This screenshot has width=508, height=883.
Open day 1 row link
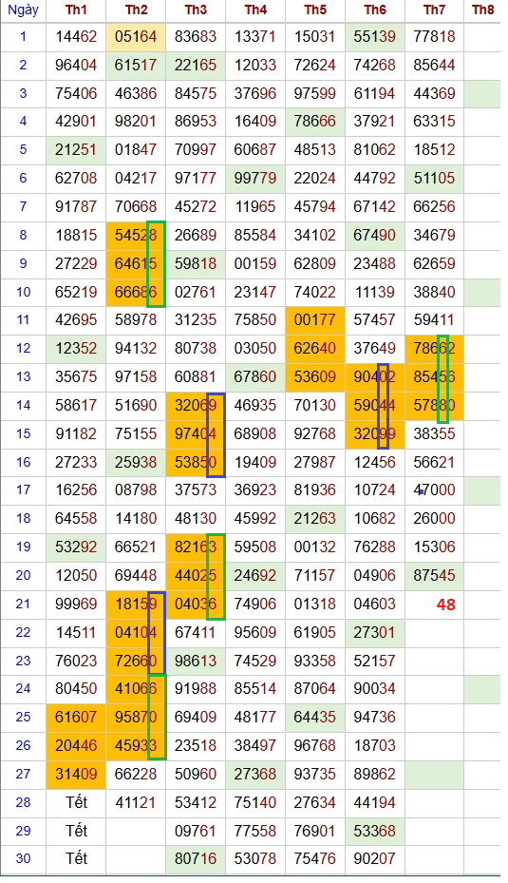click(23, 37)
